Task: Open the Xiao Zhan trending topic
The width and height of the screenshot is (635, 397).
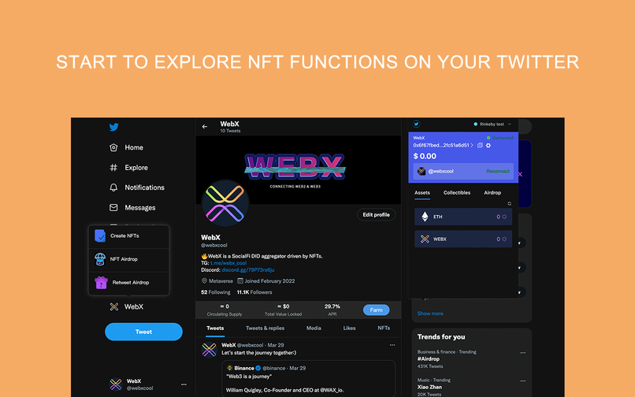Action: (429, 387)
